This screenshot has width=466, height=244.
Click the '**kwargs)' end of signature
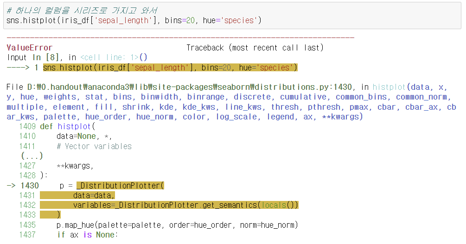pyautogui.click(x=342, y=117)
